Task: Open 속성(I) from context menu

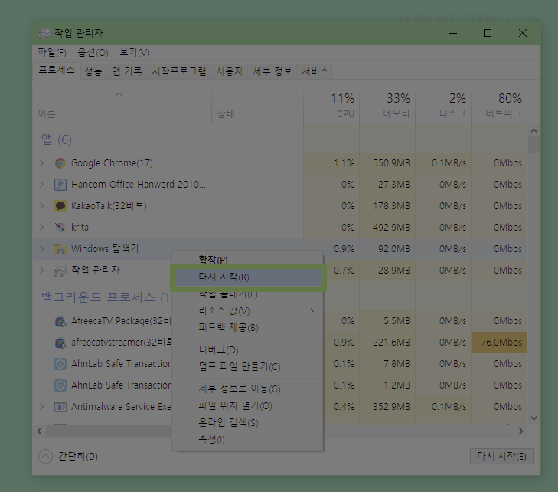Action: click(x=248, y=439)
